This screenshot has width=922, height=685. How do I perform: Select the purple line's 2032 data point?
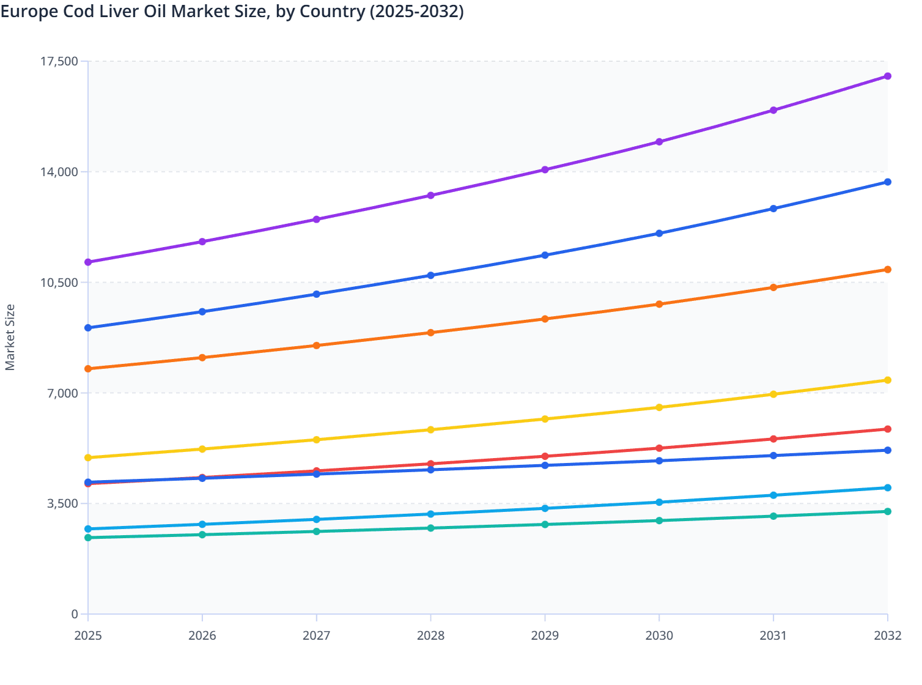click(888, 75)
